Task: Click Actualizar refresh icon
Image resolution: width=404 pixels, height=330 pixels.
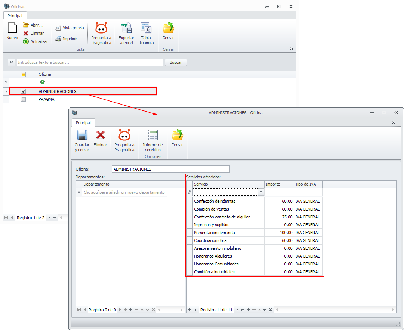Action: (x=25, y=41)
